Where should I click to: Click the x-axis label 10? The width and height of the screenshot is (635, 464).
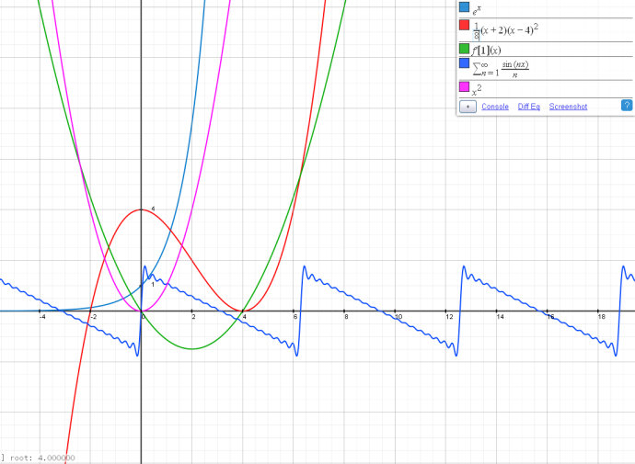click(x=398, y=317)
